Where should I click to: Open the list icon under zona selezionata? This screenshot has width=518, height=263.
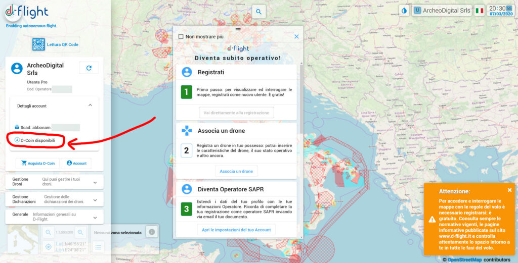point(98,246)
